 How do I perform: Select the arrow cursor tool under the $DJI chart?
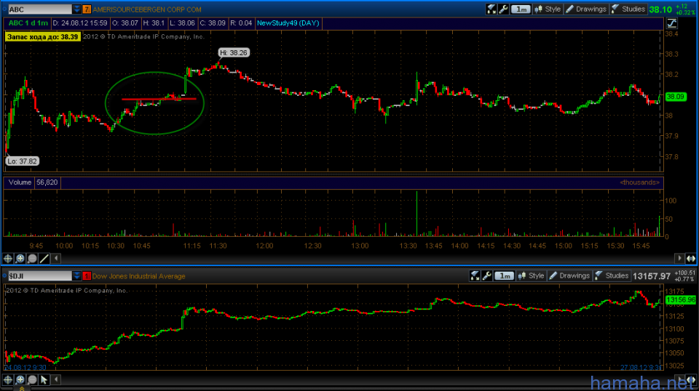tap(44, 379)
